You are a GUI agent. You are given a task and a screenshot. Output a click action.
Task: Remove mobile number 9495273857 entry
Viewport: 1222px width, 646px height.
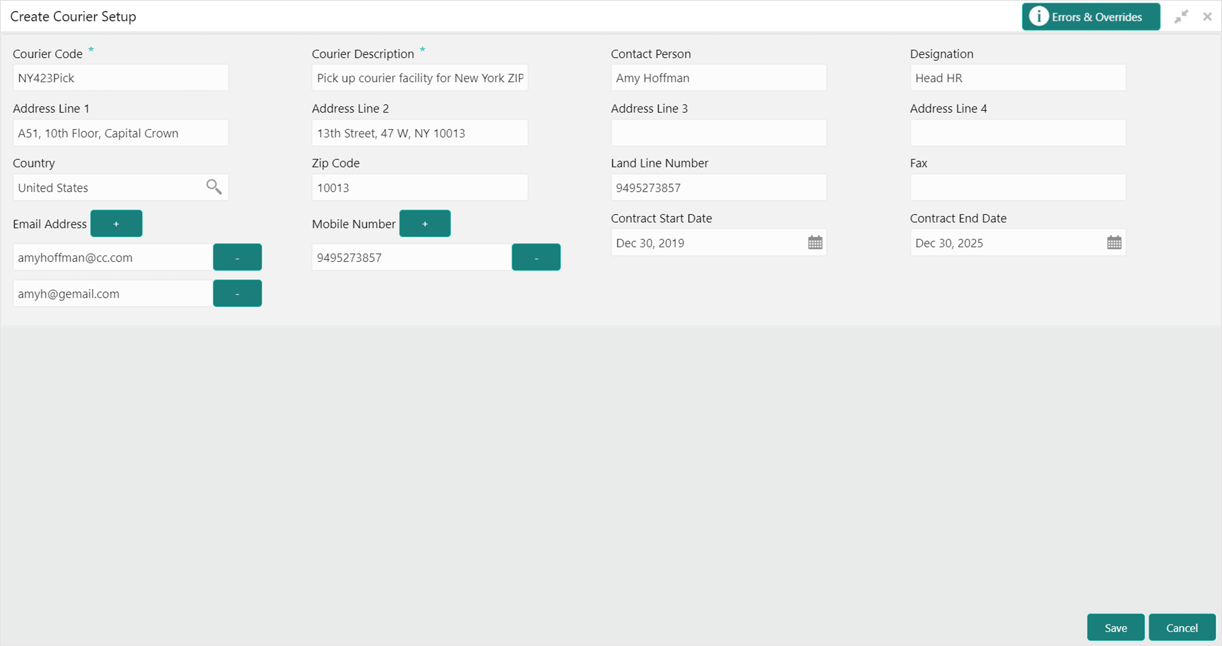tap(536, 257)
